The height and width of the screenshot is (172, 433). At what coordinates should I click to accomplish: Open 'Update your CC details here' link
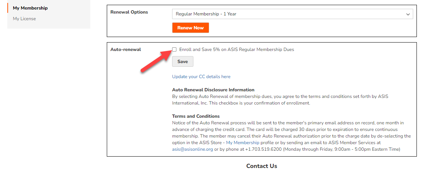201,77
